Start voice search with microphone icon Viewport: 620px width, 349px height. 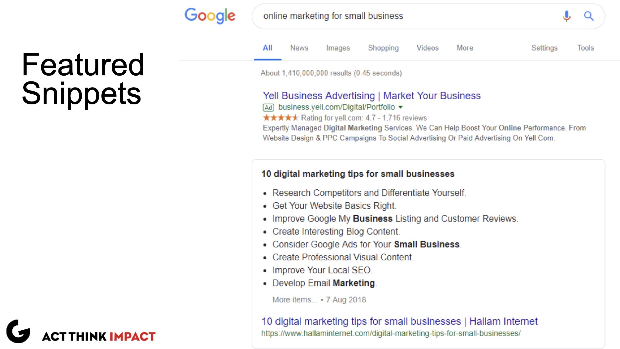point(566,16)
